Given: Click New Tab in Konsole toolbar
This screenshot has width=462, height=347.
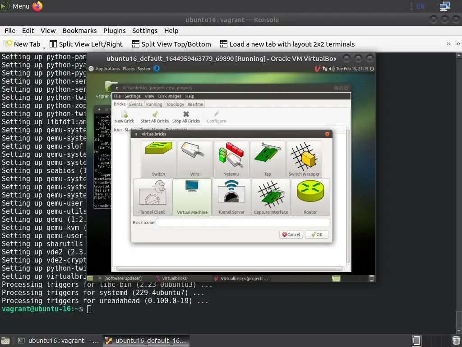Looking at the screenshot, I should (22, 44).
